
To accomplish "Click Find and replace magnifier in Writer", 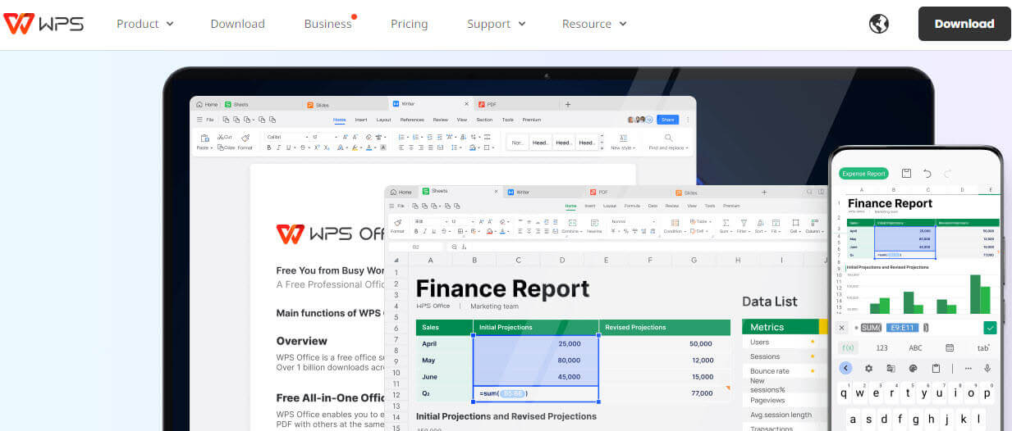I will [668, 138].
